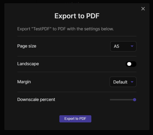Click the Downscale percent slider handle
This screenshot has width=153, height=135.
click(x=134, y=100)
